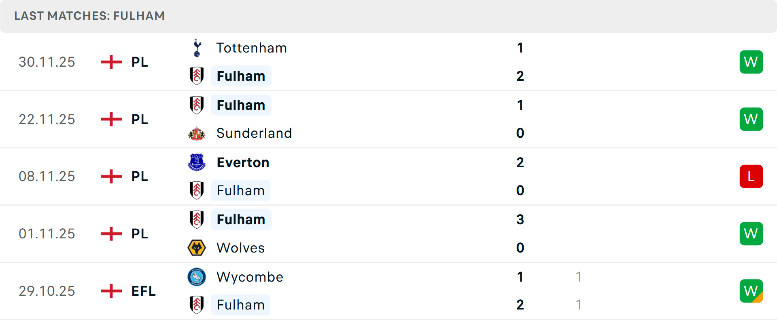Click the Tottenham club crest
The width and height of the screenshot is (777, 320).
pyautogui.click(x=197, y=48)
